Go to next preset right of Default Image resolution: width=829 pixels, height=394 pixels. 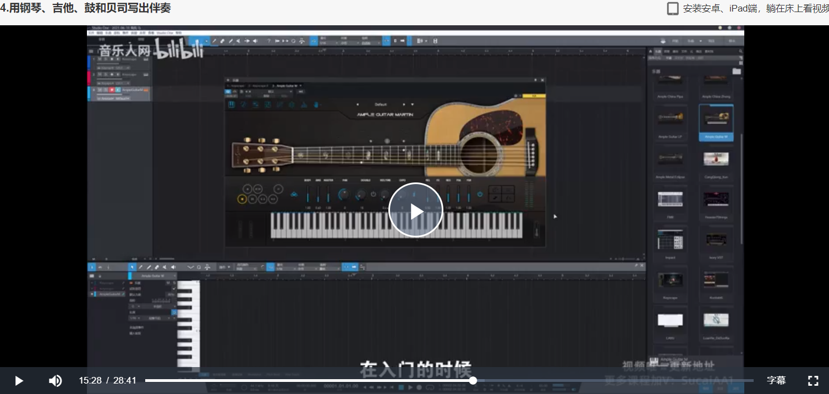404,104
